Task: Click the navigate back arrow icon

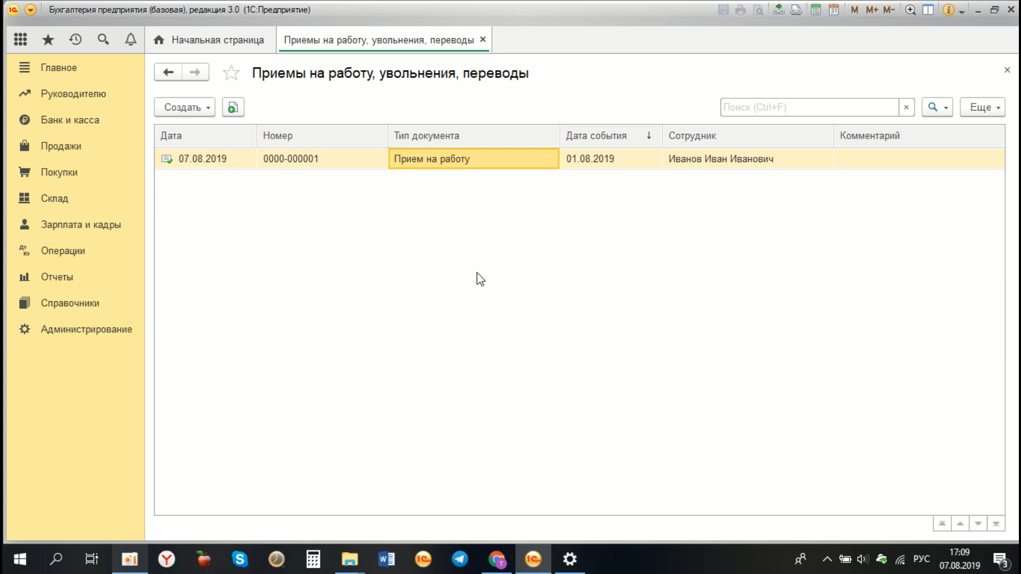Action: tap(169, 72)
